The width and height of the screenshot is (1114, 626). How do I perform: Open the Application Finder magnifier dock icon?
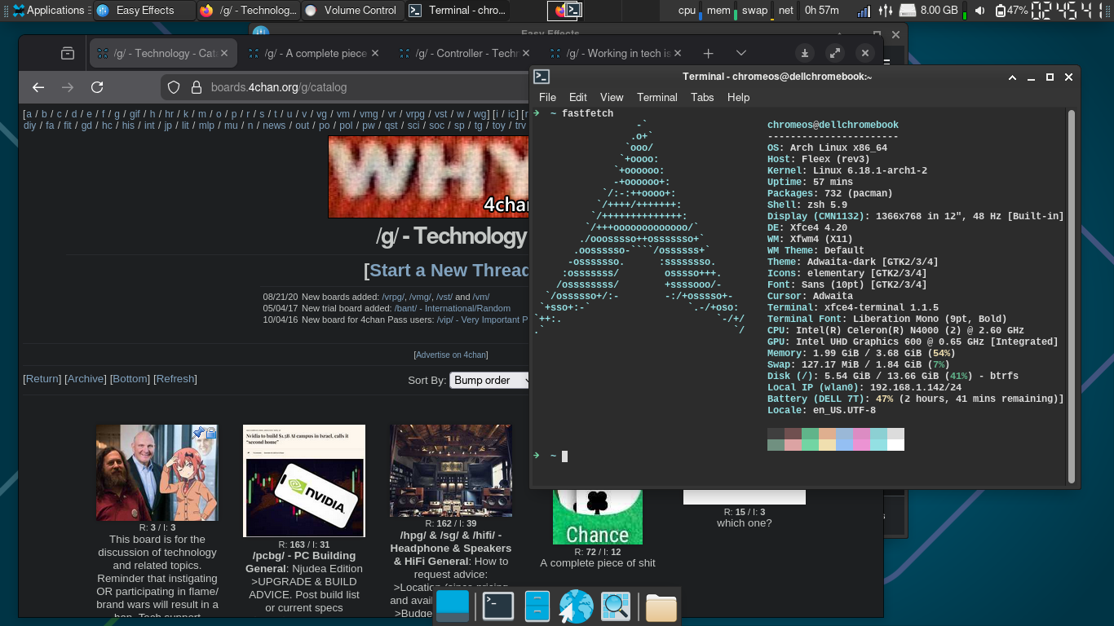(x=616, y=606)
